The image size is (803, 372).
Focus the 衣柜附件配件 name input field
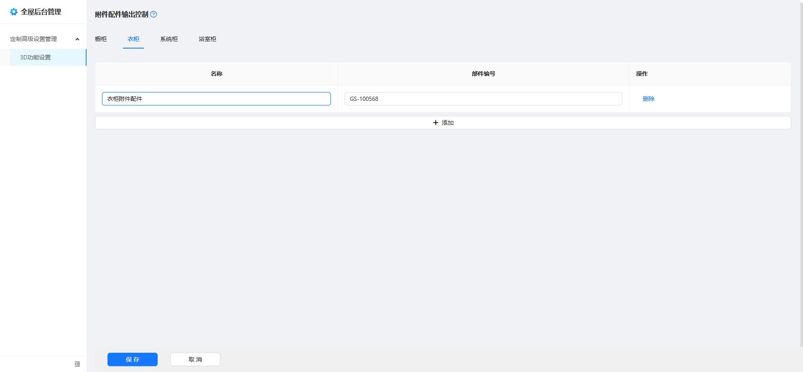click(x=216, y=99)
